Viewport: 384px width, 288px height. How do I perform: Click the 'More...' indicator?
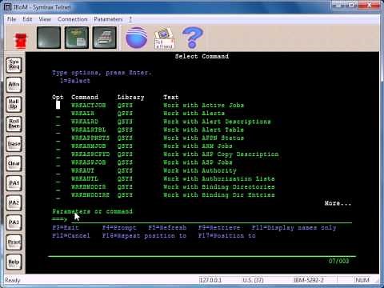point(338,203)
